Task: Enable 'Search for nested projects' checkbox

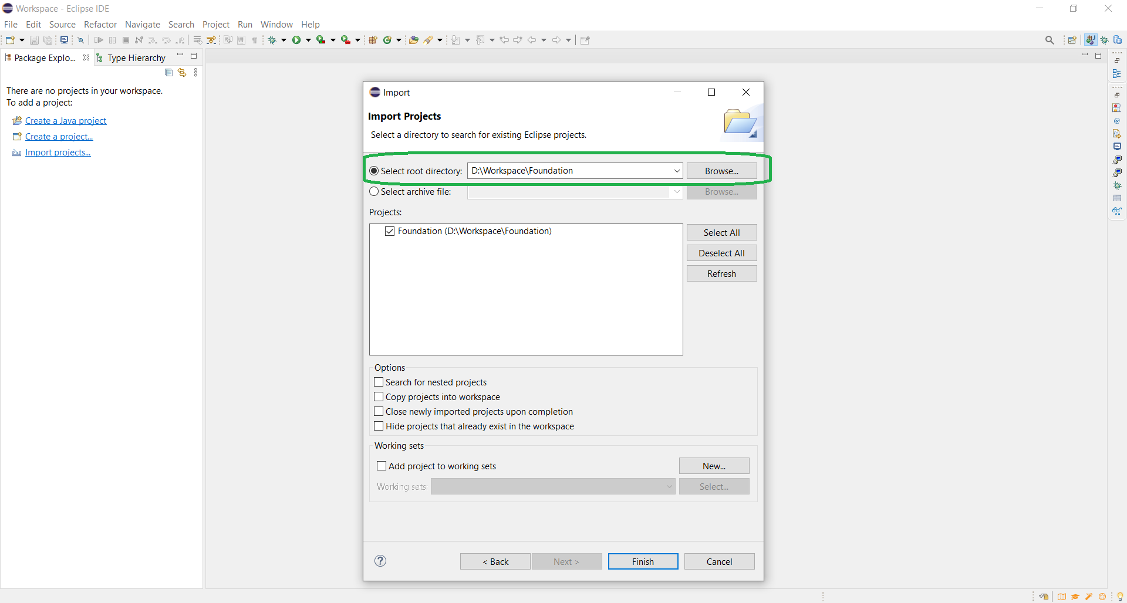Action: point(379,382)
